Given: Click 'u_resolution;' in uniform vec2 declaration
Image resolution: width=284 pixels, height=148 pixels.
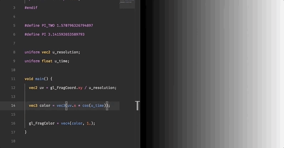Looking at the screenshot, I should pyautogui.click(x=66, y=52).
